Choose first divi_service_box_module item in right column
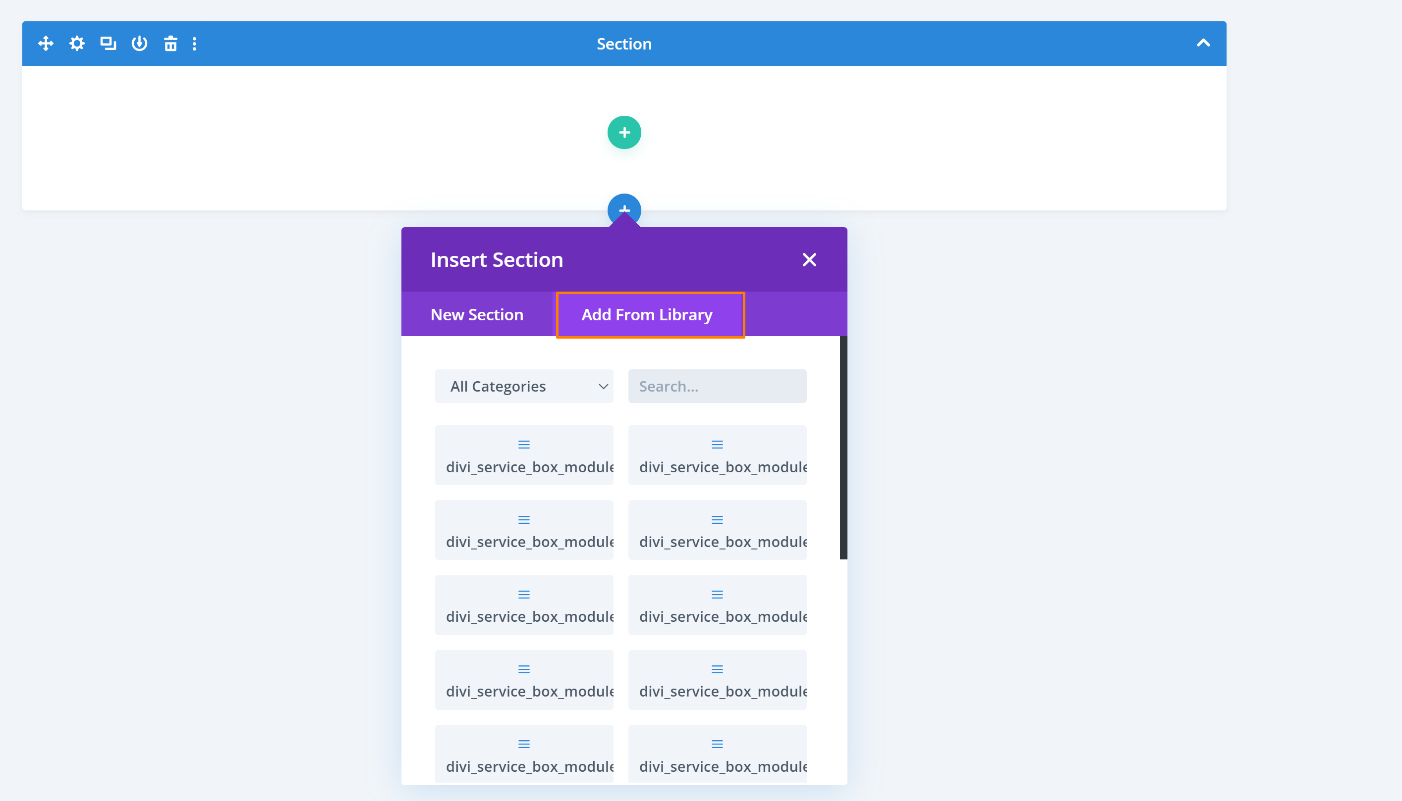The height and width of the screenshot is (801, 1402). [x=717, y=455]
